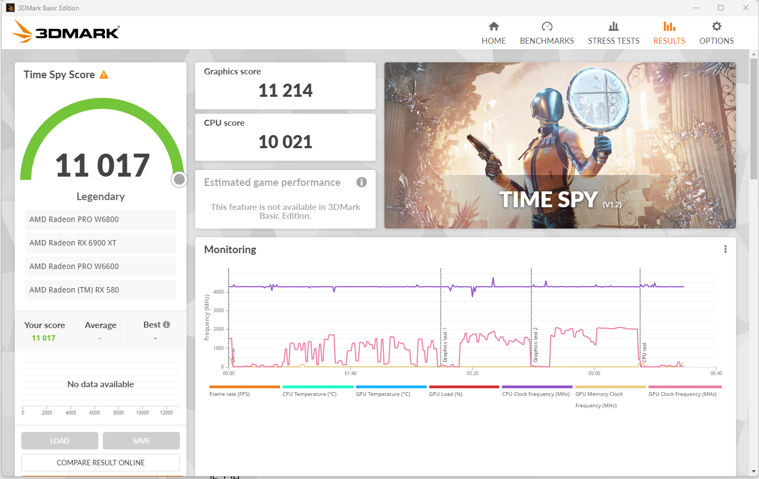Click the Average column header
Screen dimensions: 759x479
(101, 325)
